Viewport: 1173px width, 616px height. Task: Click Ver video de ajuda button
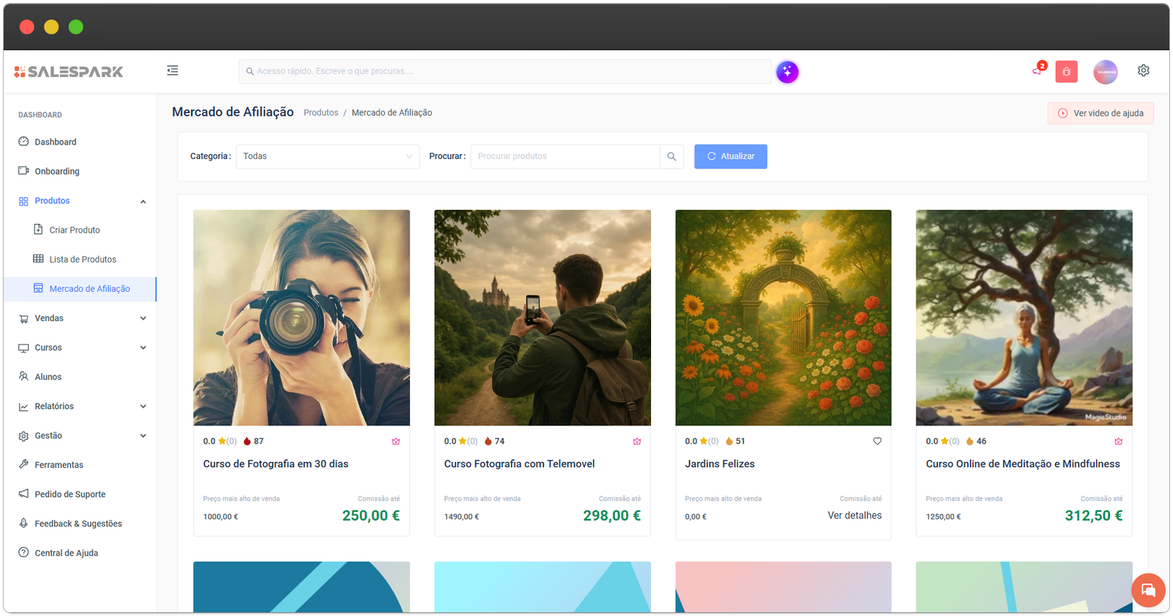tap(1100, 113)
